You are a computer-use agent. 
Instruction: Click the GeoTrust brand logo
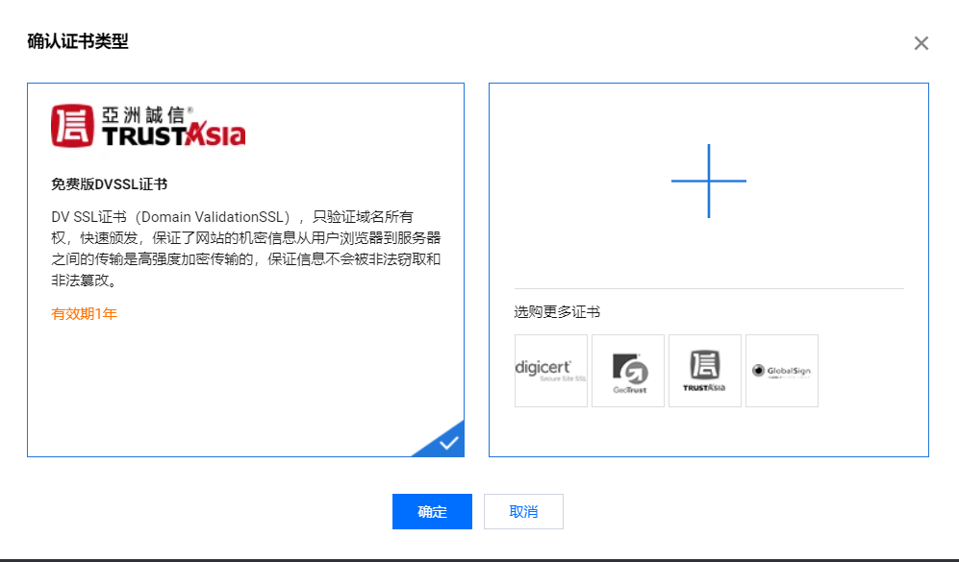tap(627, 371)
